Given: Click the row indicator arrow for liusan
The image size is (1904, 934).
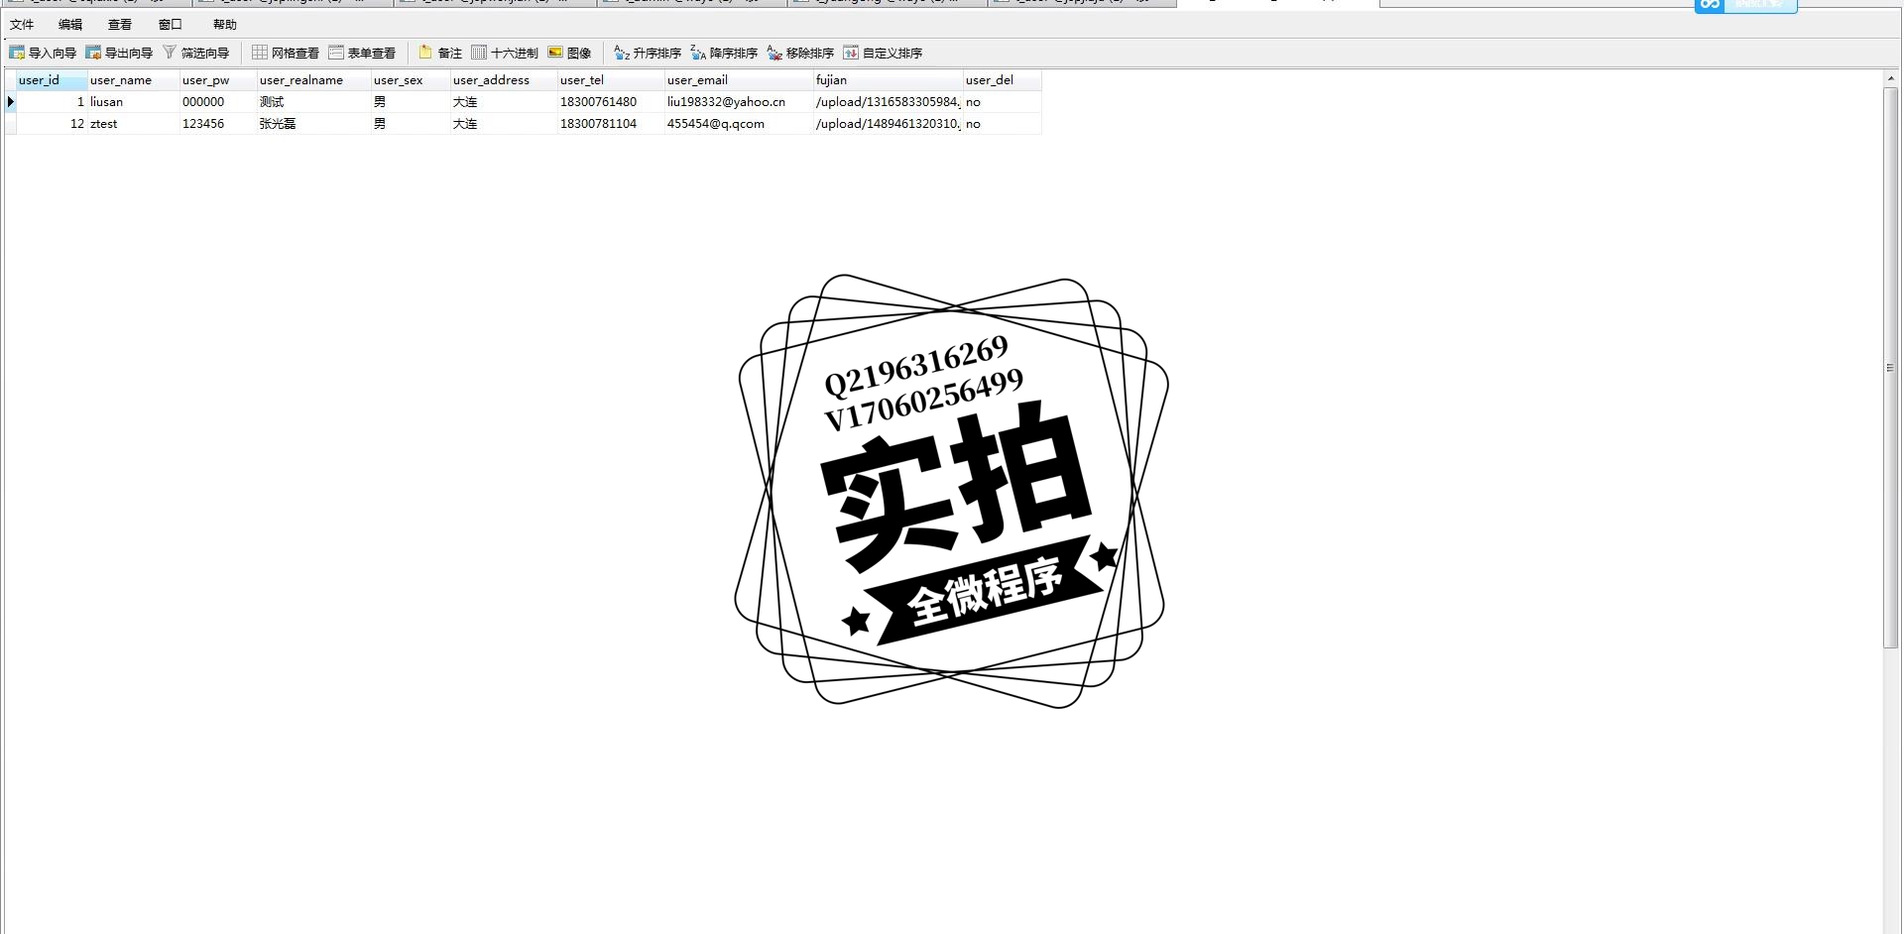Looking at the screenshot, I should tap(10, 102).
